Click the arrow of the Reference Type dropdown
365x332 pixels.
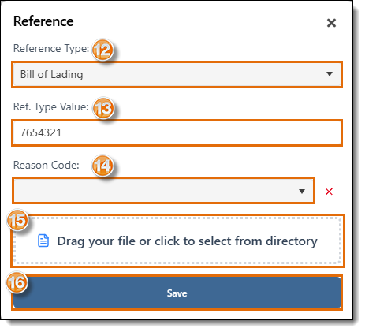pyautogui.click(x=330, y=74)
